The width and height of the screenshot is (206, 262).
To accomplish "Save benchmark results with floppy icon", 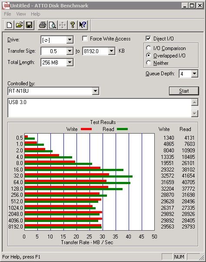I will 29,25.
